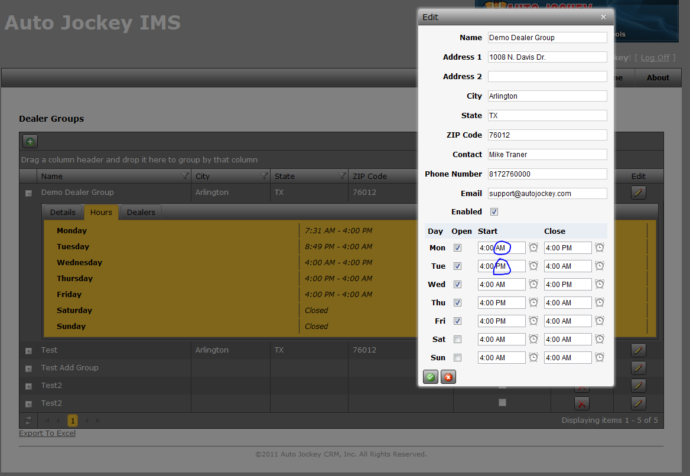Click the Phone Number input field

point(548,174)
